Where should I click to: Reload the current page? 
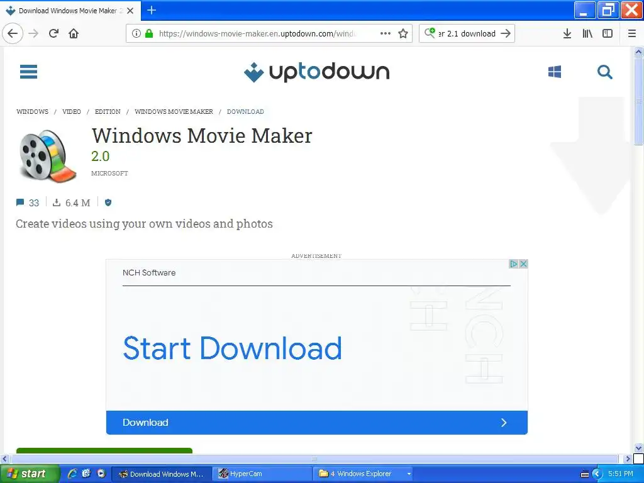click(54, 33)
